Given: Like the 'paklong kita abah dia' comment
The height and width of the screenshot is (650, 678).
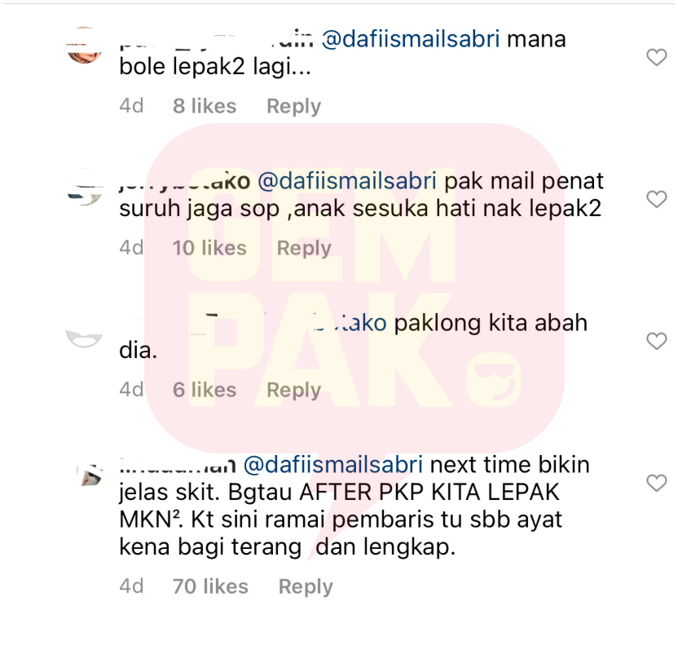Looking at the screenshot, I should coord(656,341).
